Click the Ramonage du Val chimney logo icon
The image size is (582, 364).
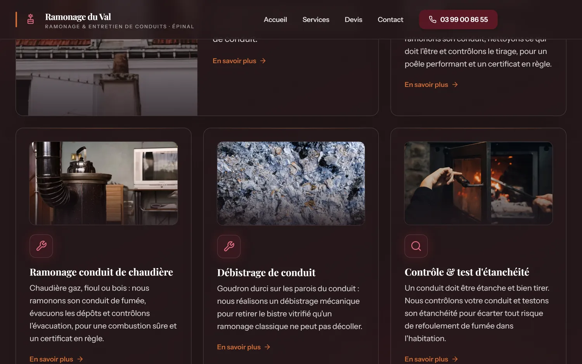click(31, 19)
